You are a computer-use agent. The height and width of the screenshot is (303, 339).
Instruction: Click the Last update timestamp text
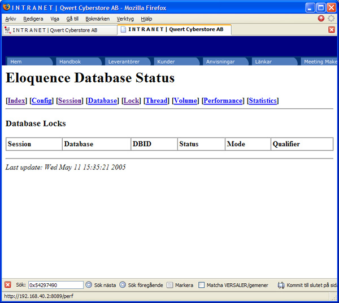tap(66, 167)
